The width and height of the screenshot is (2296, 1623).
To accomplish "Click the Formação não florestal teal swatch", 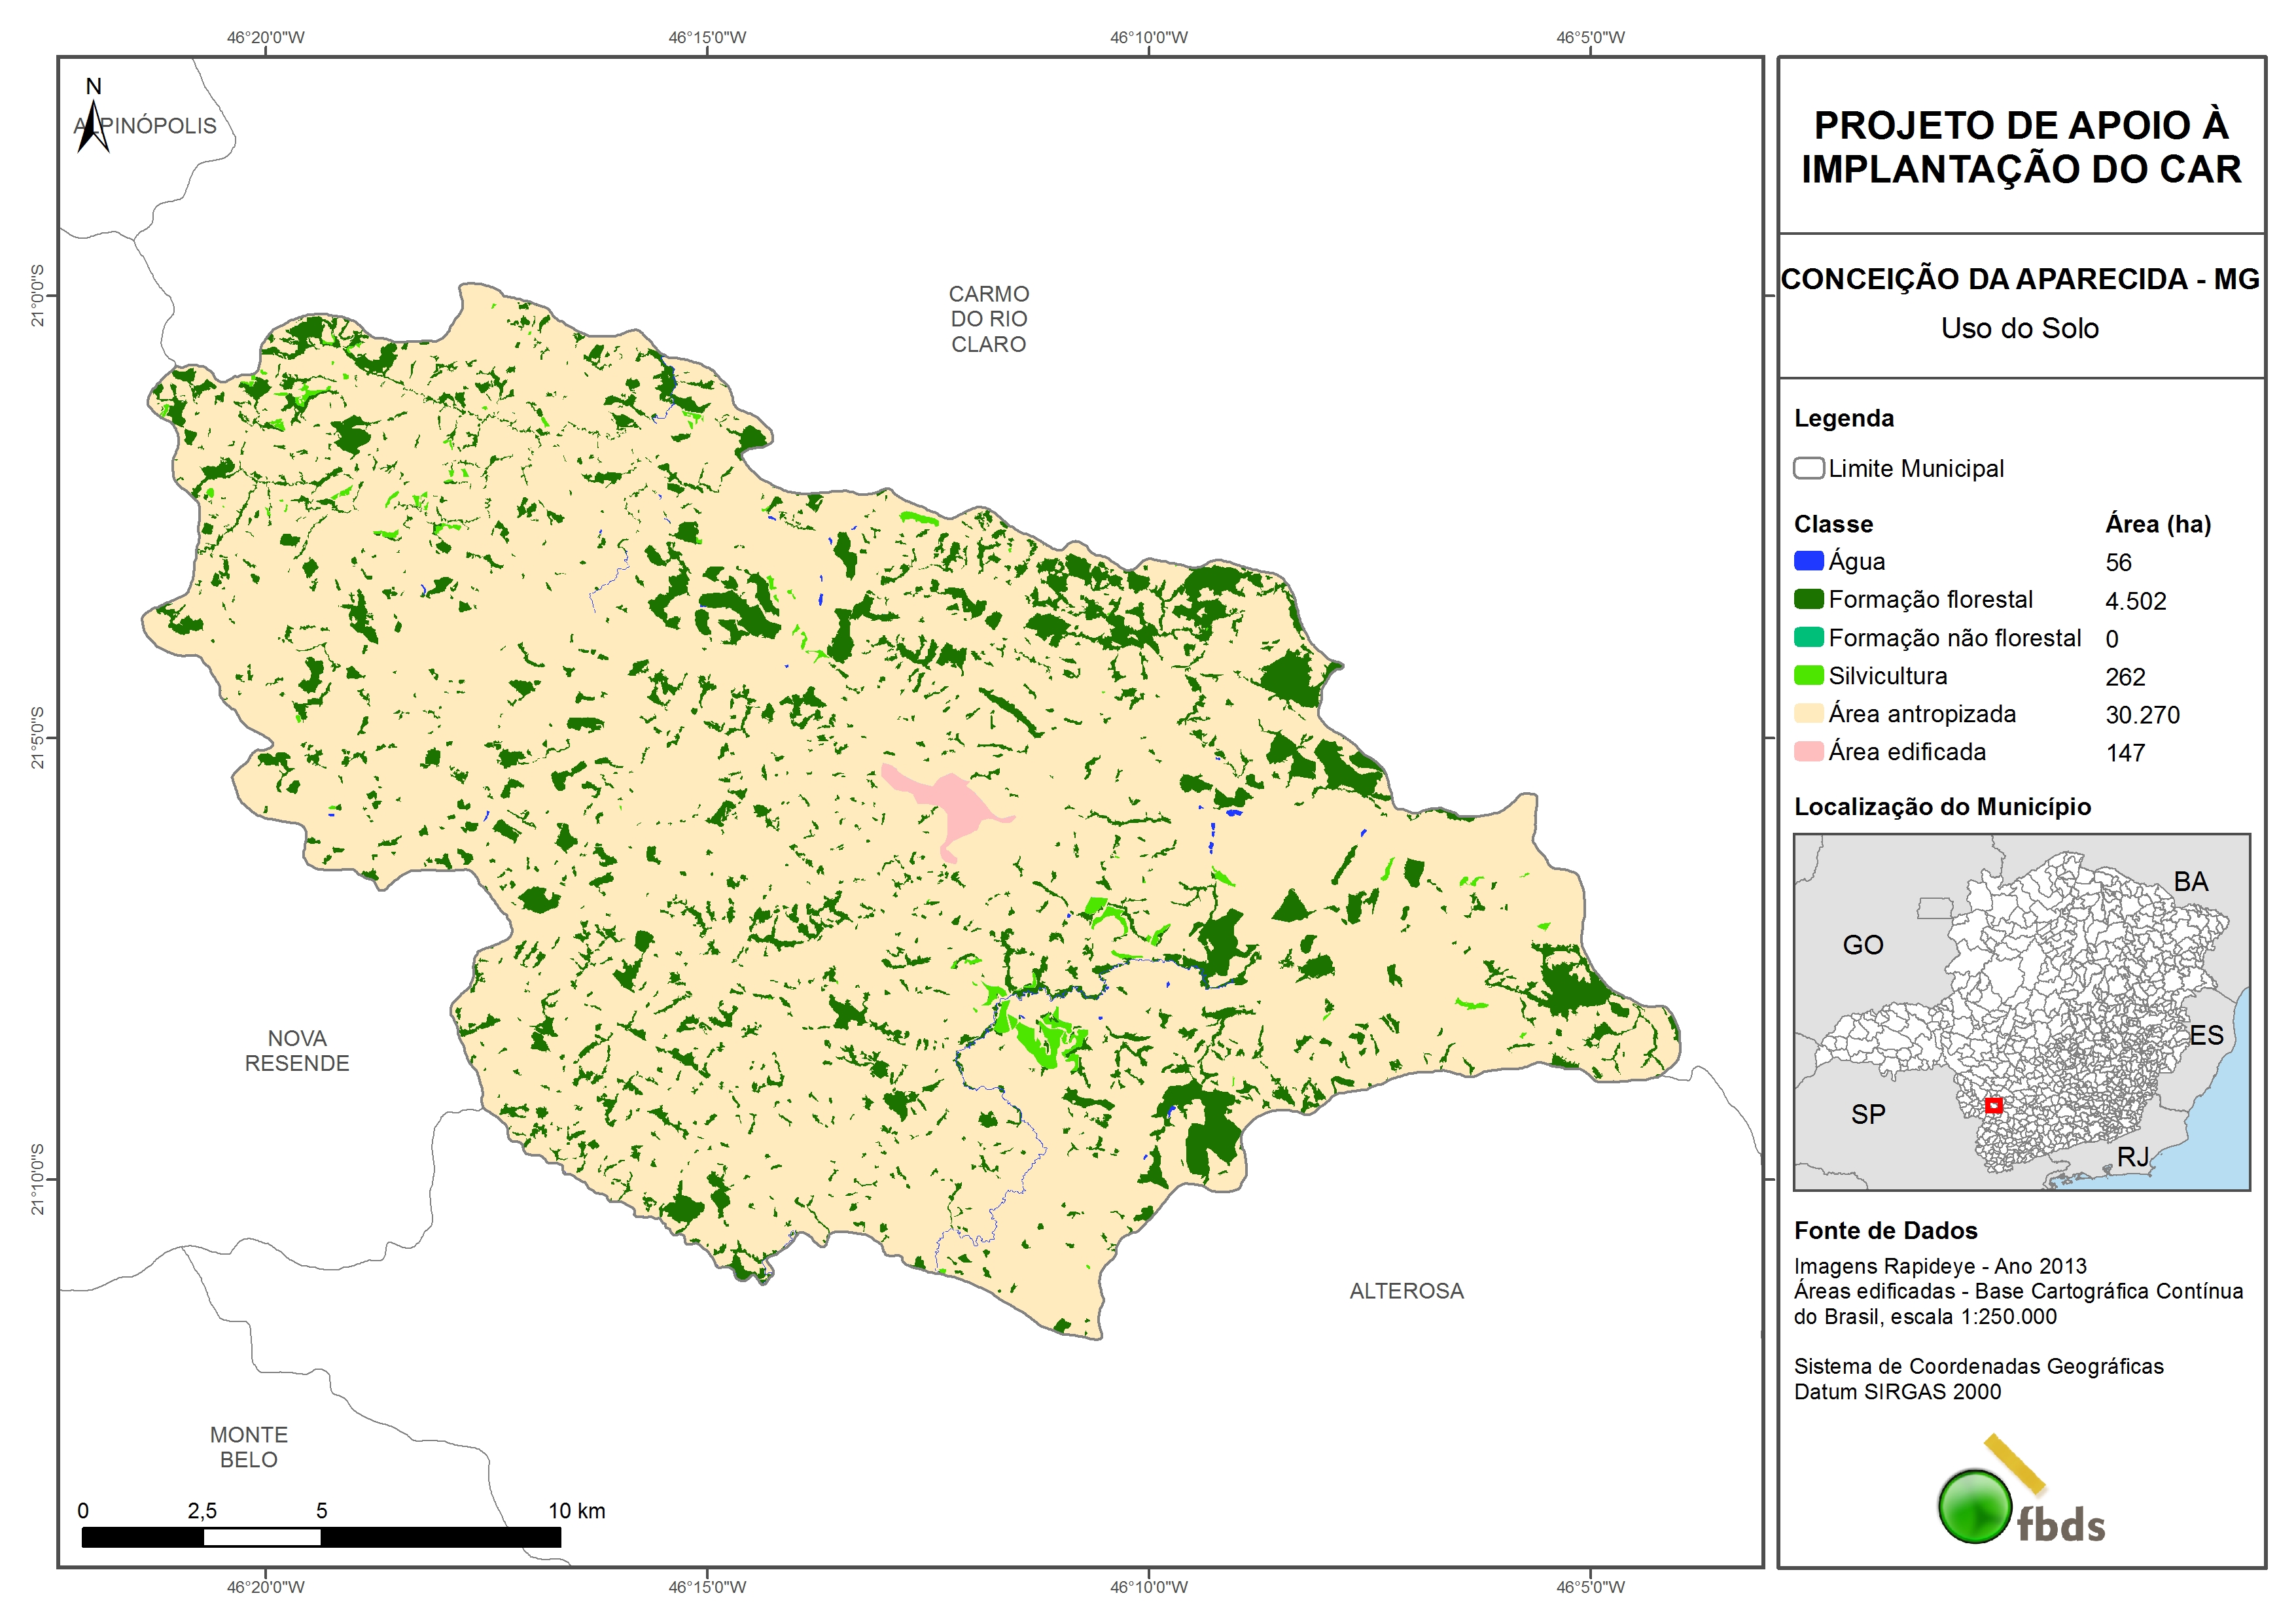I will 1808,637.
